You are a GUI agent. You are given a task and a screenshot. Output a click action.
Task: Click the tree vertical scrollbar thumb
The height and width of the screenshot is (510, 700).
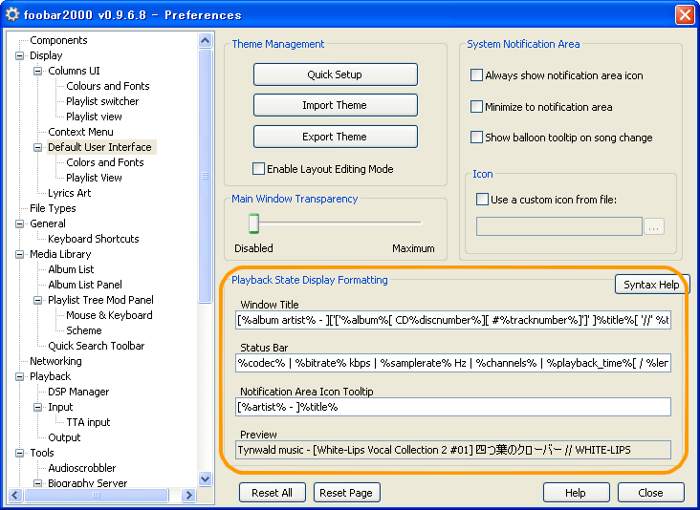pos(206,176)
